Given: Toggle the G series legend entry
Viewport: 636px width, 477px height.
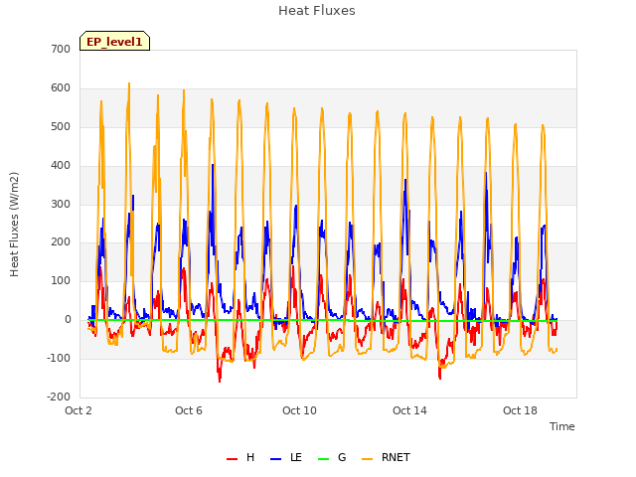Looking at the screenshot, I should click(x=332, y=457).
